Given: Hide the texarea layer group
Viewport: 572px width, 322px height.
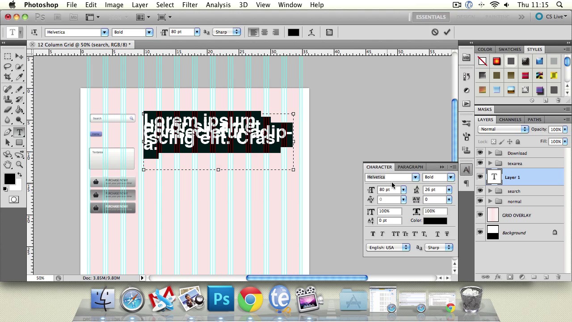Looking at the screenshot, I should click(x=480, y=163).
